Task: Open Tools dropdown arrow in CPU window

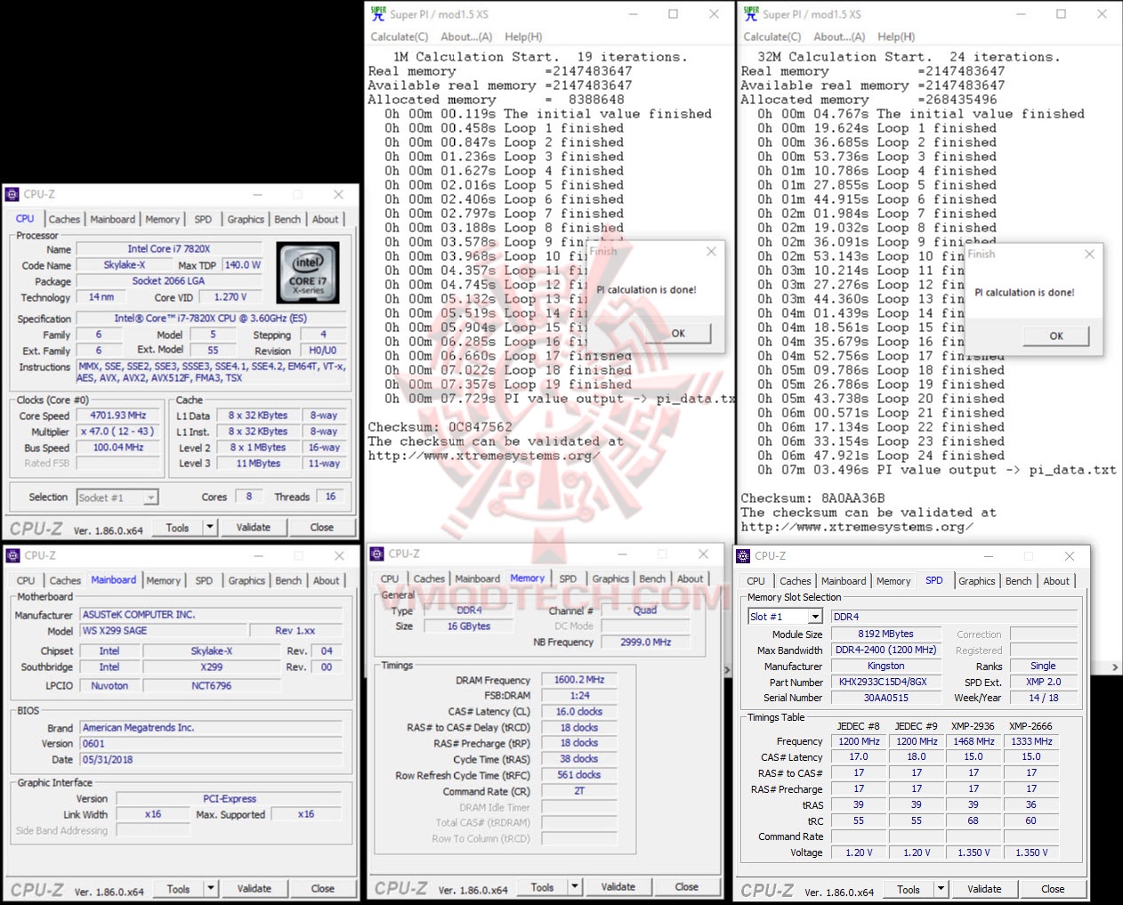Action: (210, 527)
